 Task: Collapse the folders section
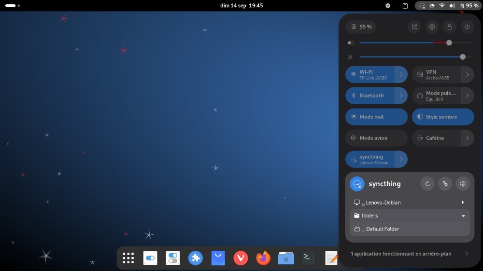click(463, 216)
